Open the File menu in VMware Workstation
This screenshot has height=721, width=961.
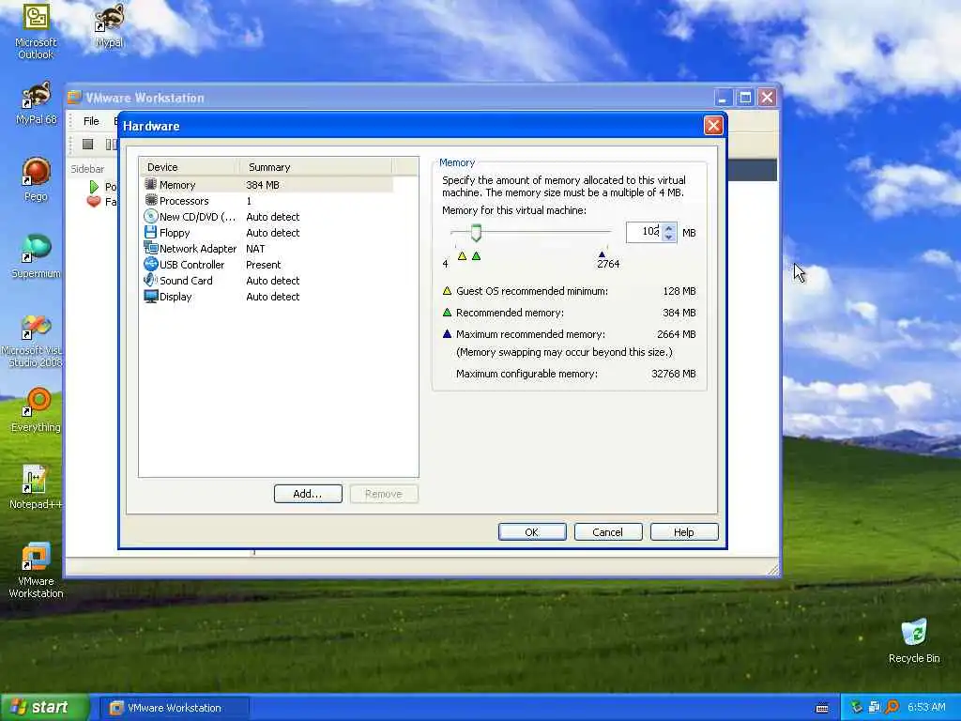click(91, 121)
